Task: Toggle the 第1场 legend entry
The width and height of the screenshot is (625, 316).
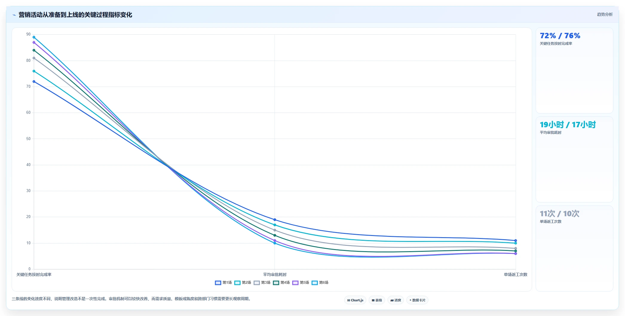Action: pos(223,283)
